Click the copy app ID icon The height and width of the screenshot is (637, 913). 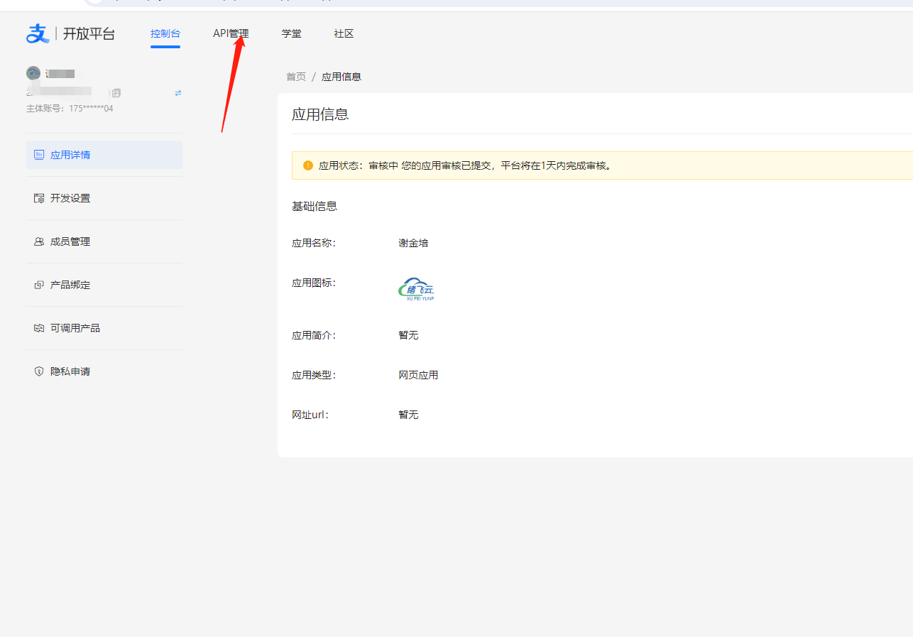point(116,93)
